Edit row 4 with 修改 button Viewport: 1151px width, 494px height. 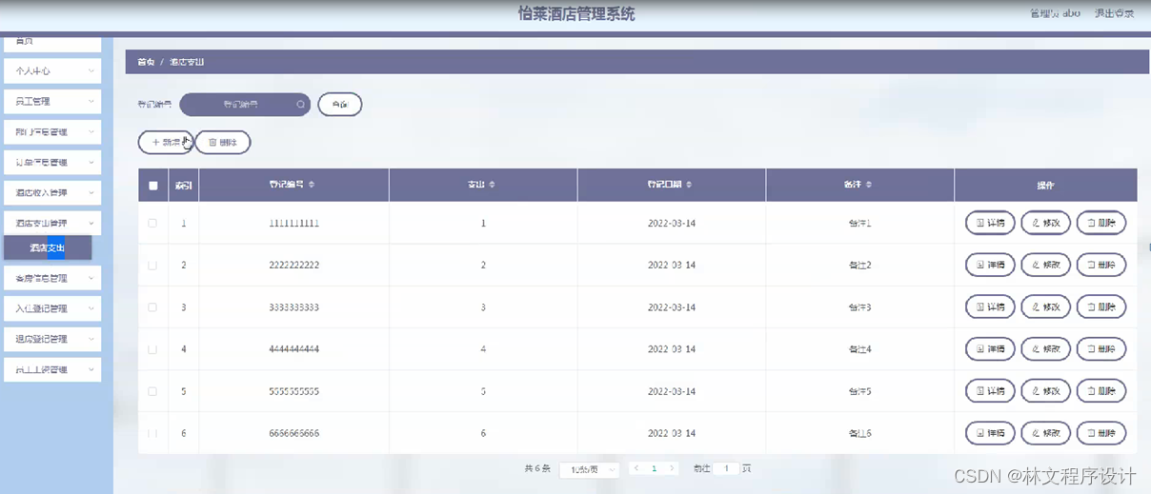tap(1045, 348)
